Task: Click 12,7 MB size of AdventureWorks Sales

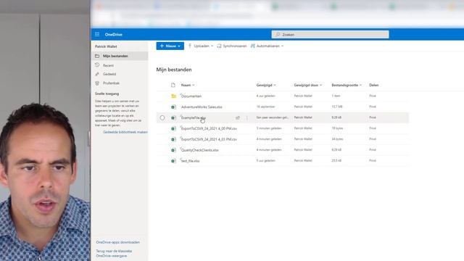Action: click(337, 107)
